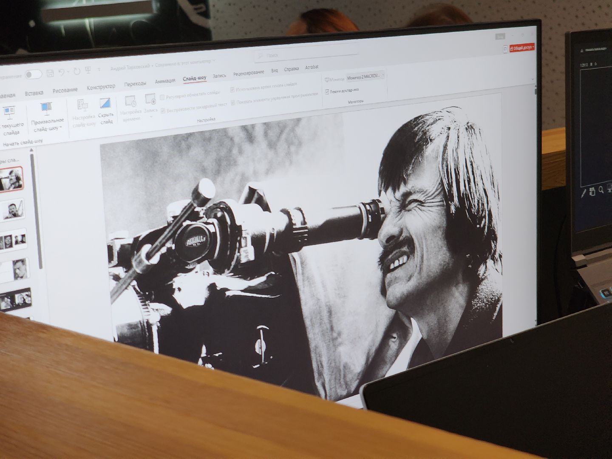
Task: Click the red 'Общий доступ' share button
Action: pyautogui.click(x=522, y=48)
